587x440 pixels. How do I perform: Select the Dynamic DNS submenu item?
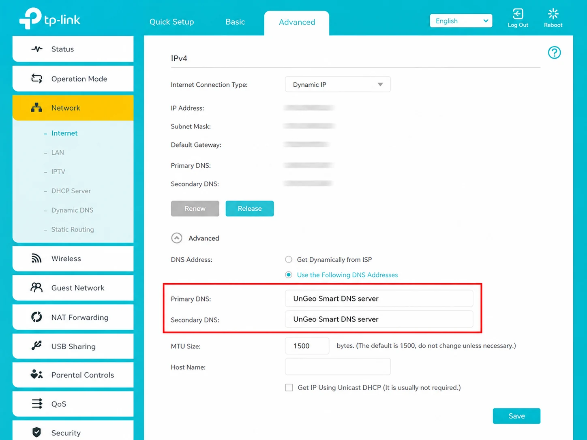coord(72,210)
